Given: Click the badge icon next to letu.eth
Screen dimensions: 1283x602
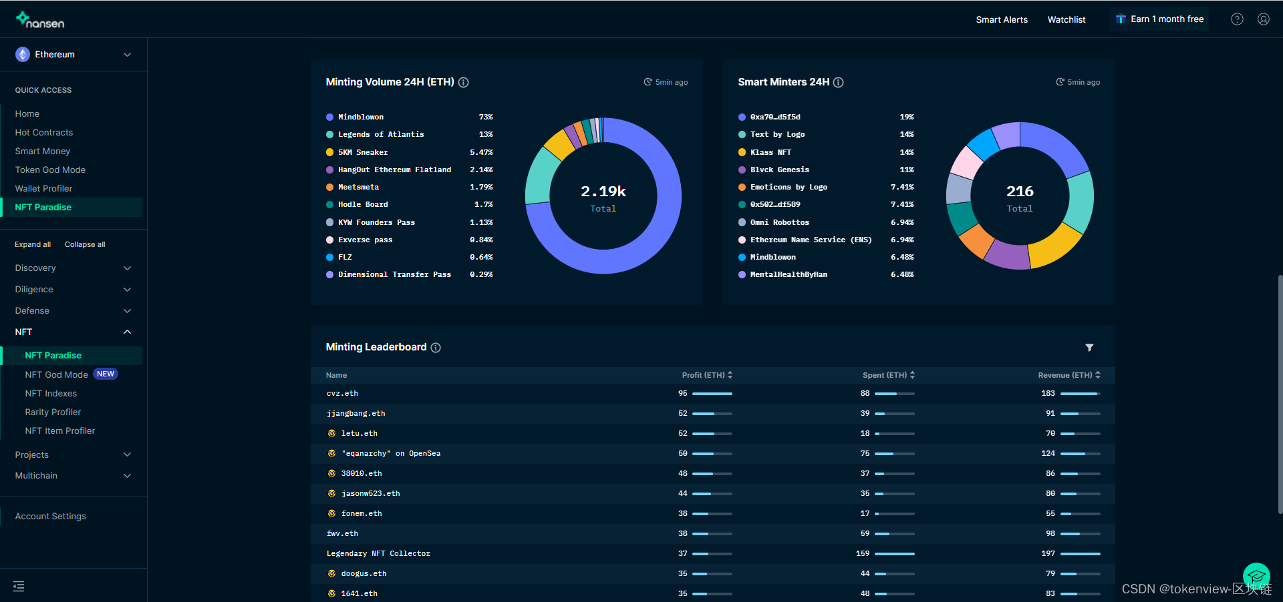Looking at the screenshot, I should click(x=331, y=433).
